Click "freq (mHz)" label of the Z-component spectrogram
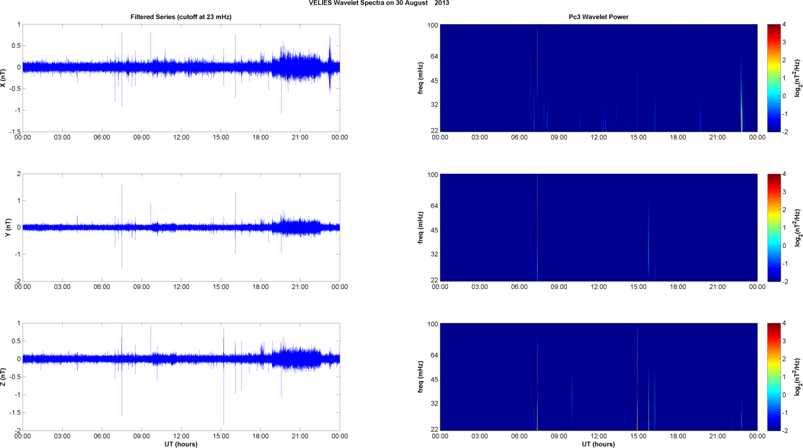 click(421, 377)
